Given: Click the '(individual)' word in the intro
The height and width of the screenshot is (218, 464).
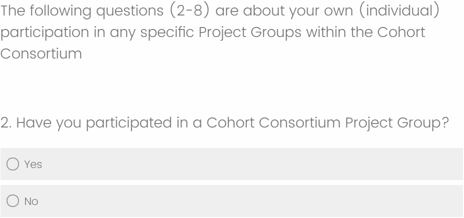Looking at the screenshot, I should tap(392, 11).
